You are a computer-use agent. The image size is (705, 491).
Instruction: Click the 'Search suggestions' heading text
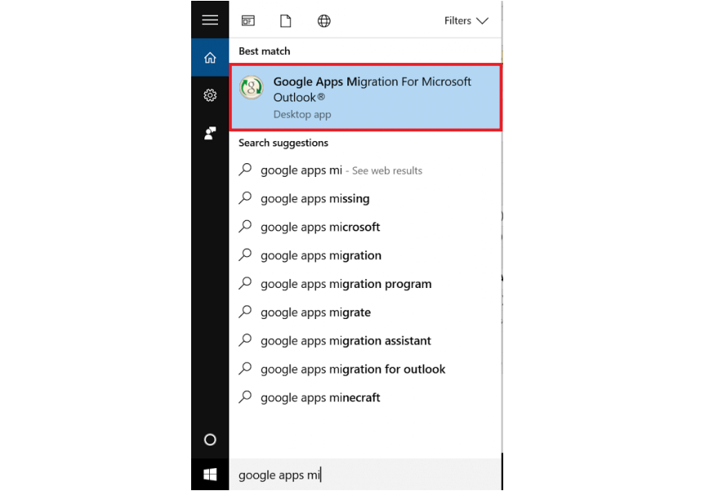[283, 143]
